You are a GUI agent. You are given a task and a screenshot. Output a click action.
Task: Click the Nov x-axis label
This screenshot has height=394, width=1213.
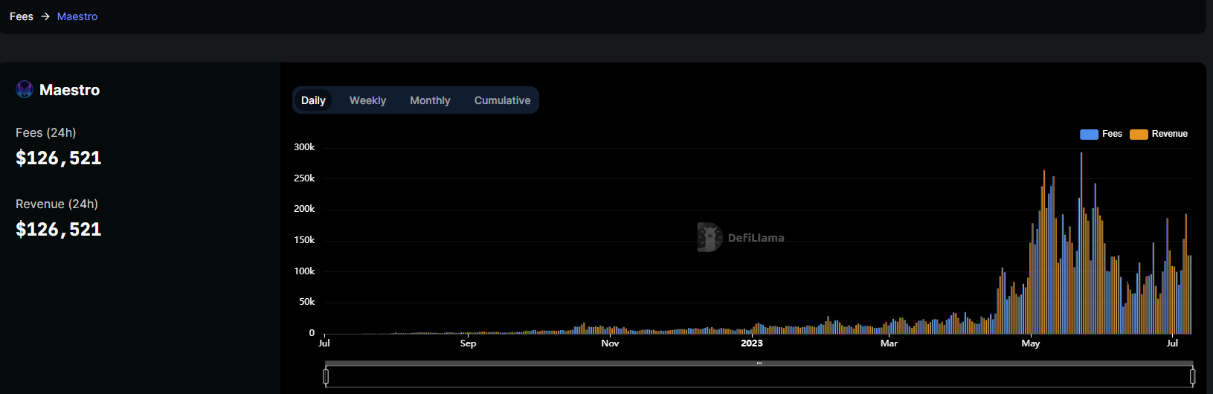[610, 343]
